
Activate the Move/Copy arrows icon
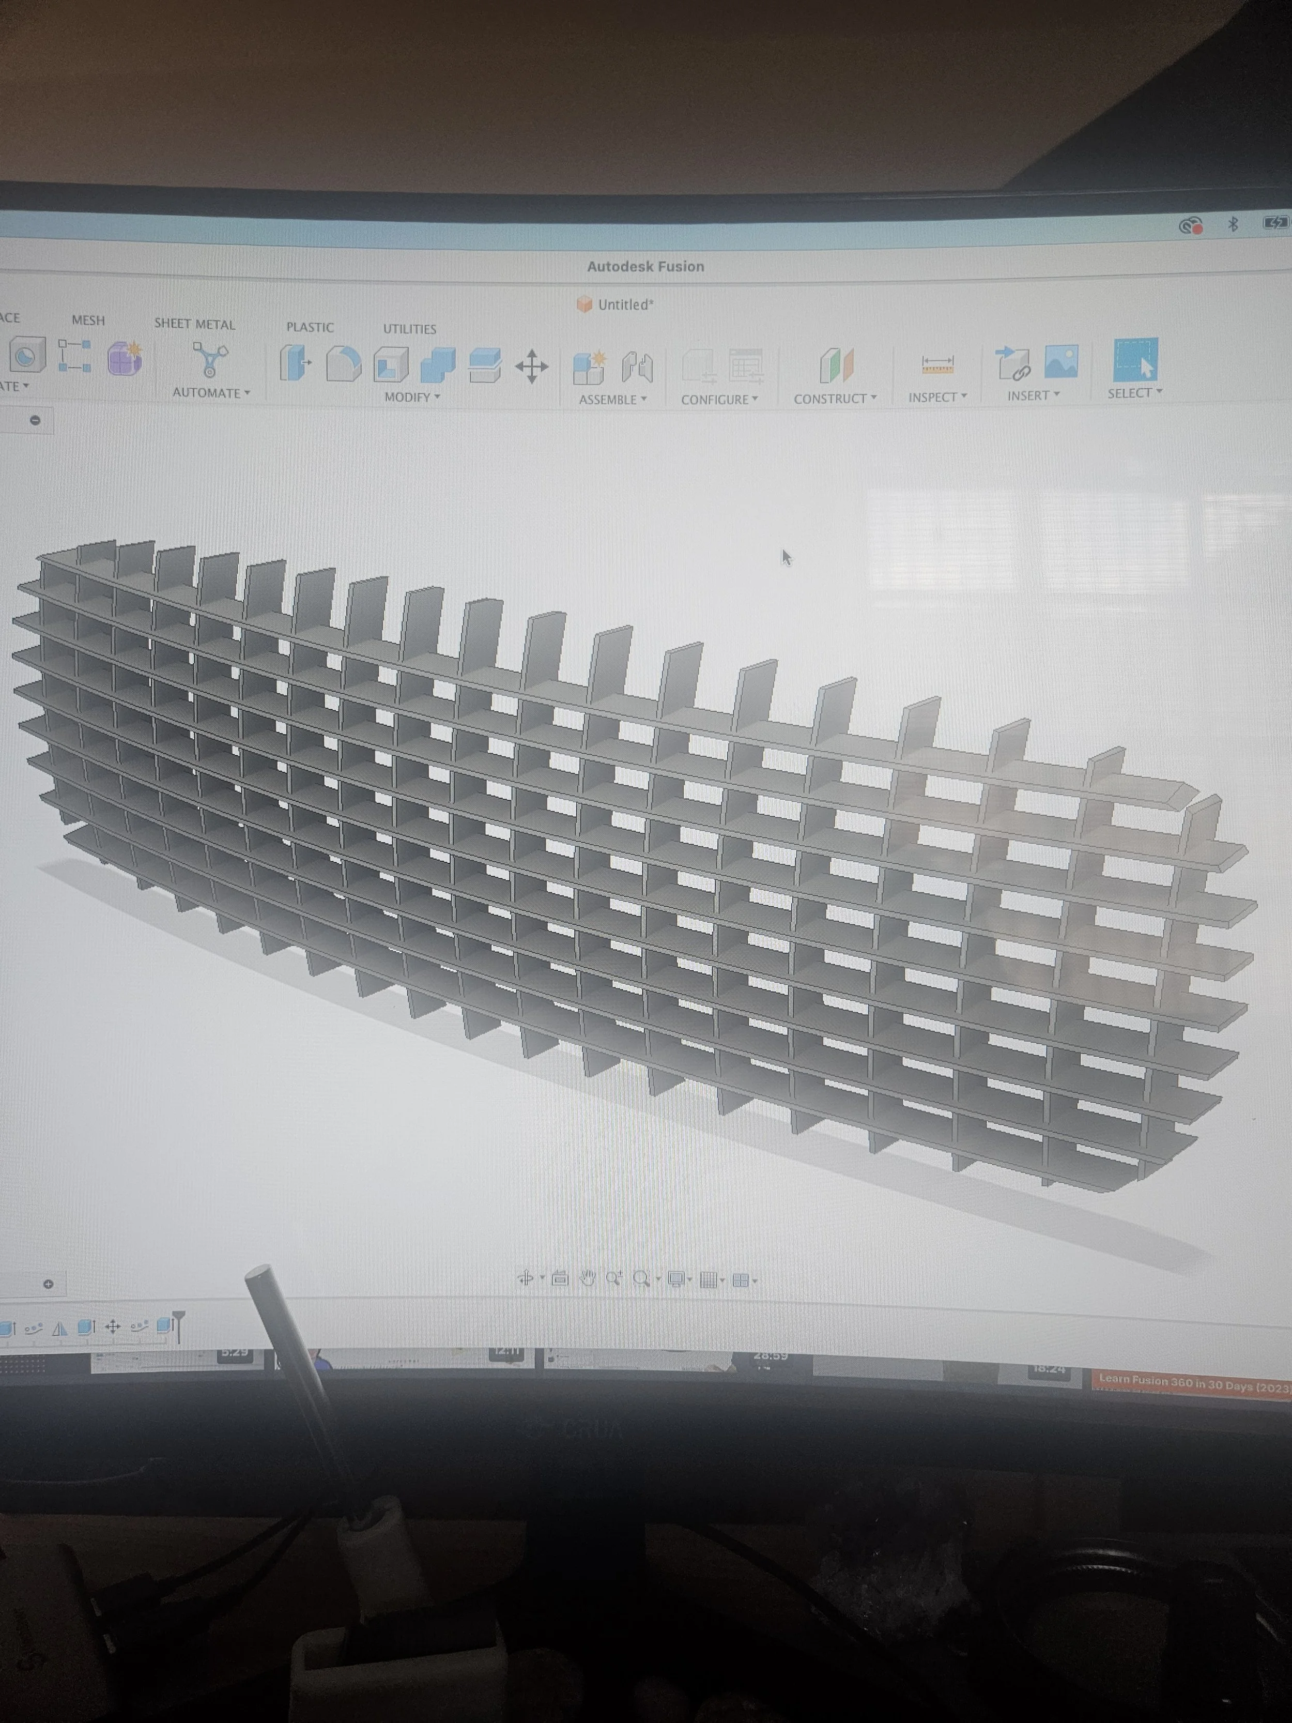pos(532,366)
